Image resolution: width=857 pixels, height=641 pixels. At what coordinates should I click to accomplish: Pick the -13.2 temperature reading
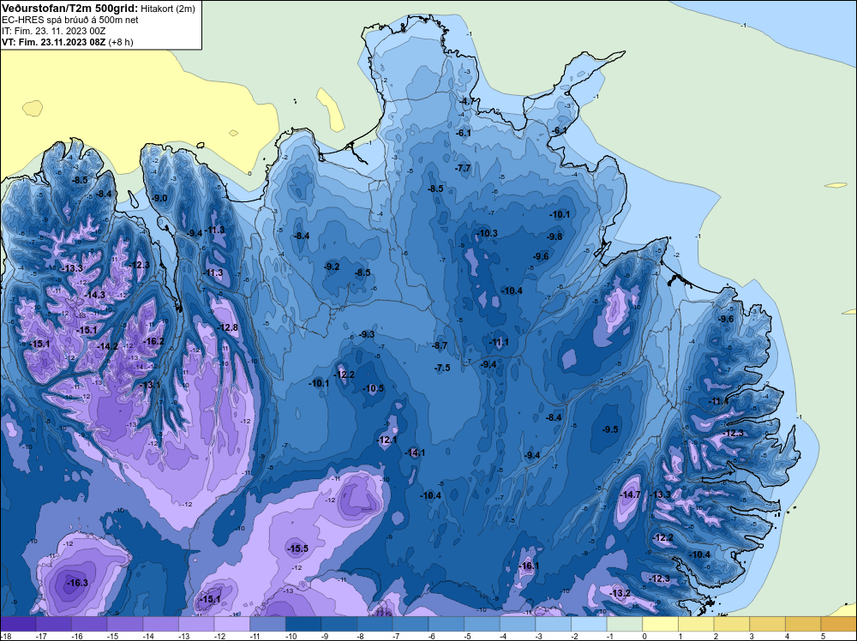620,593
